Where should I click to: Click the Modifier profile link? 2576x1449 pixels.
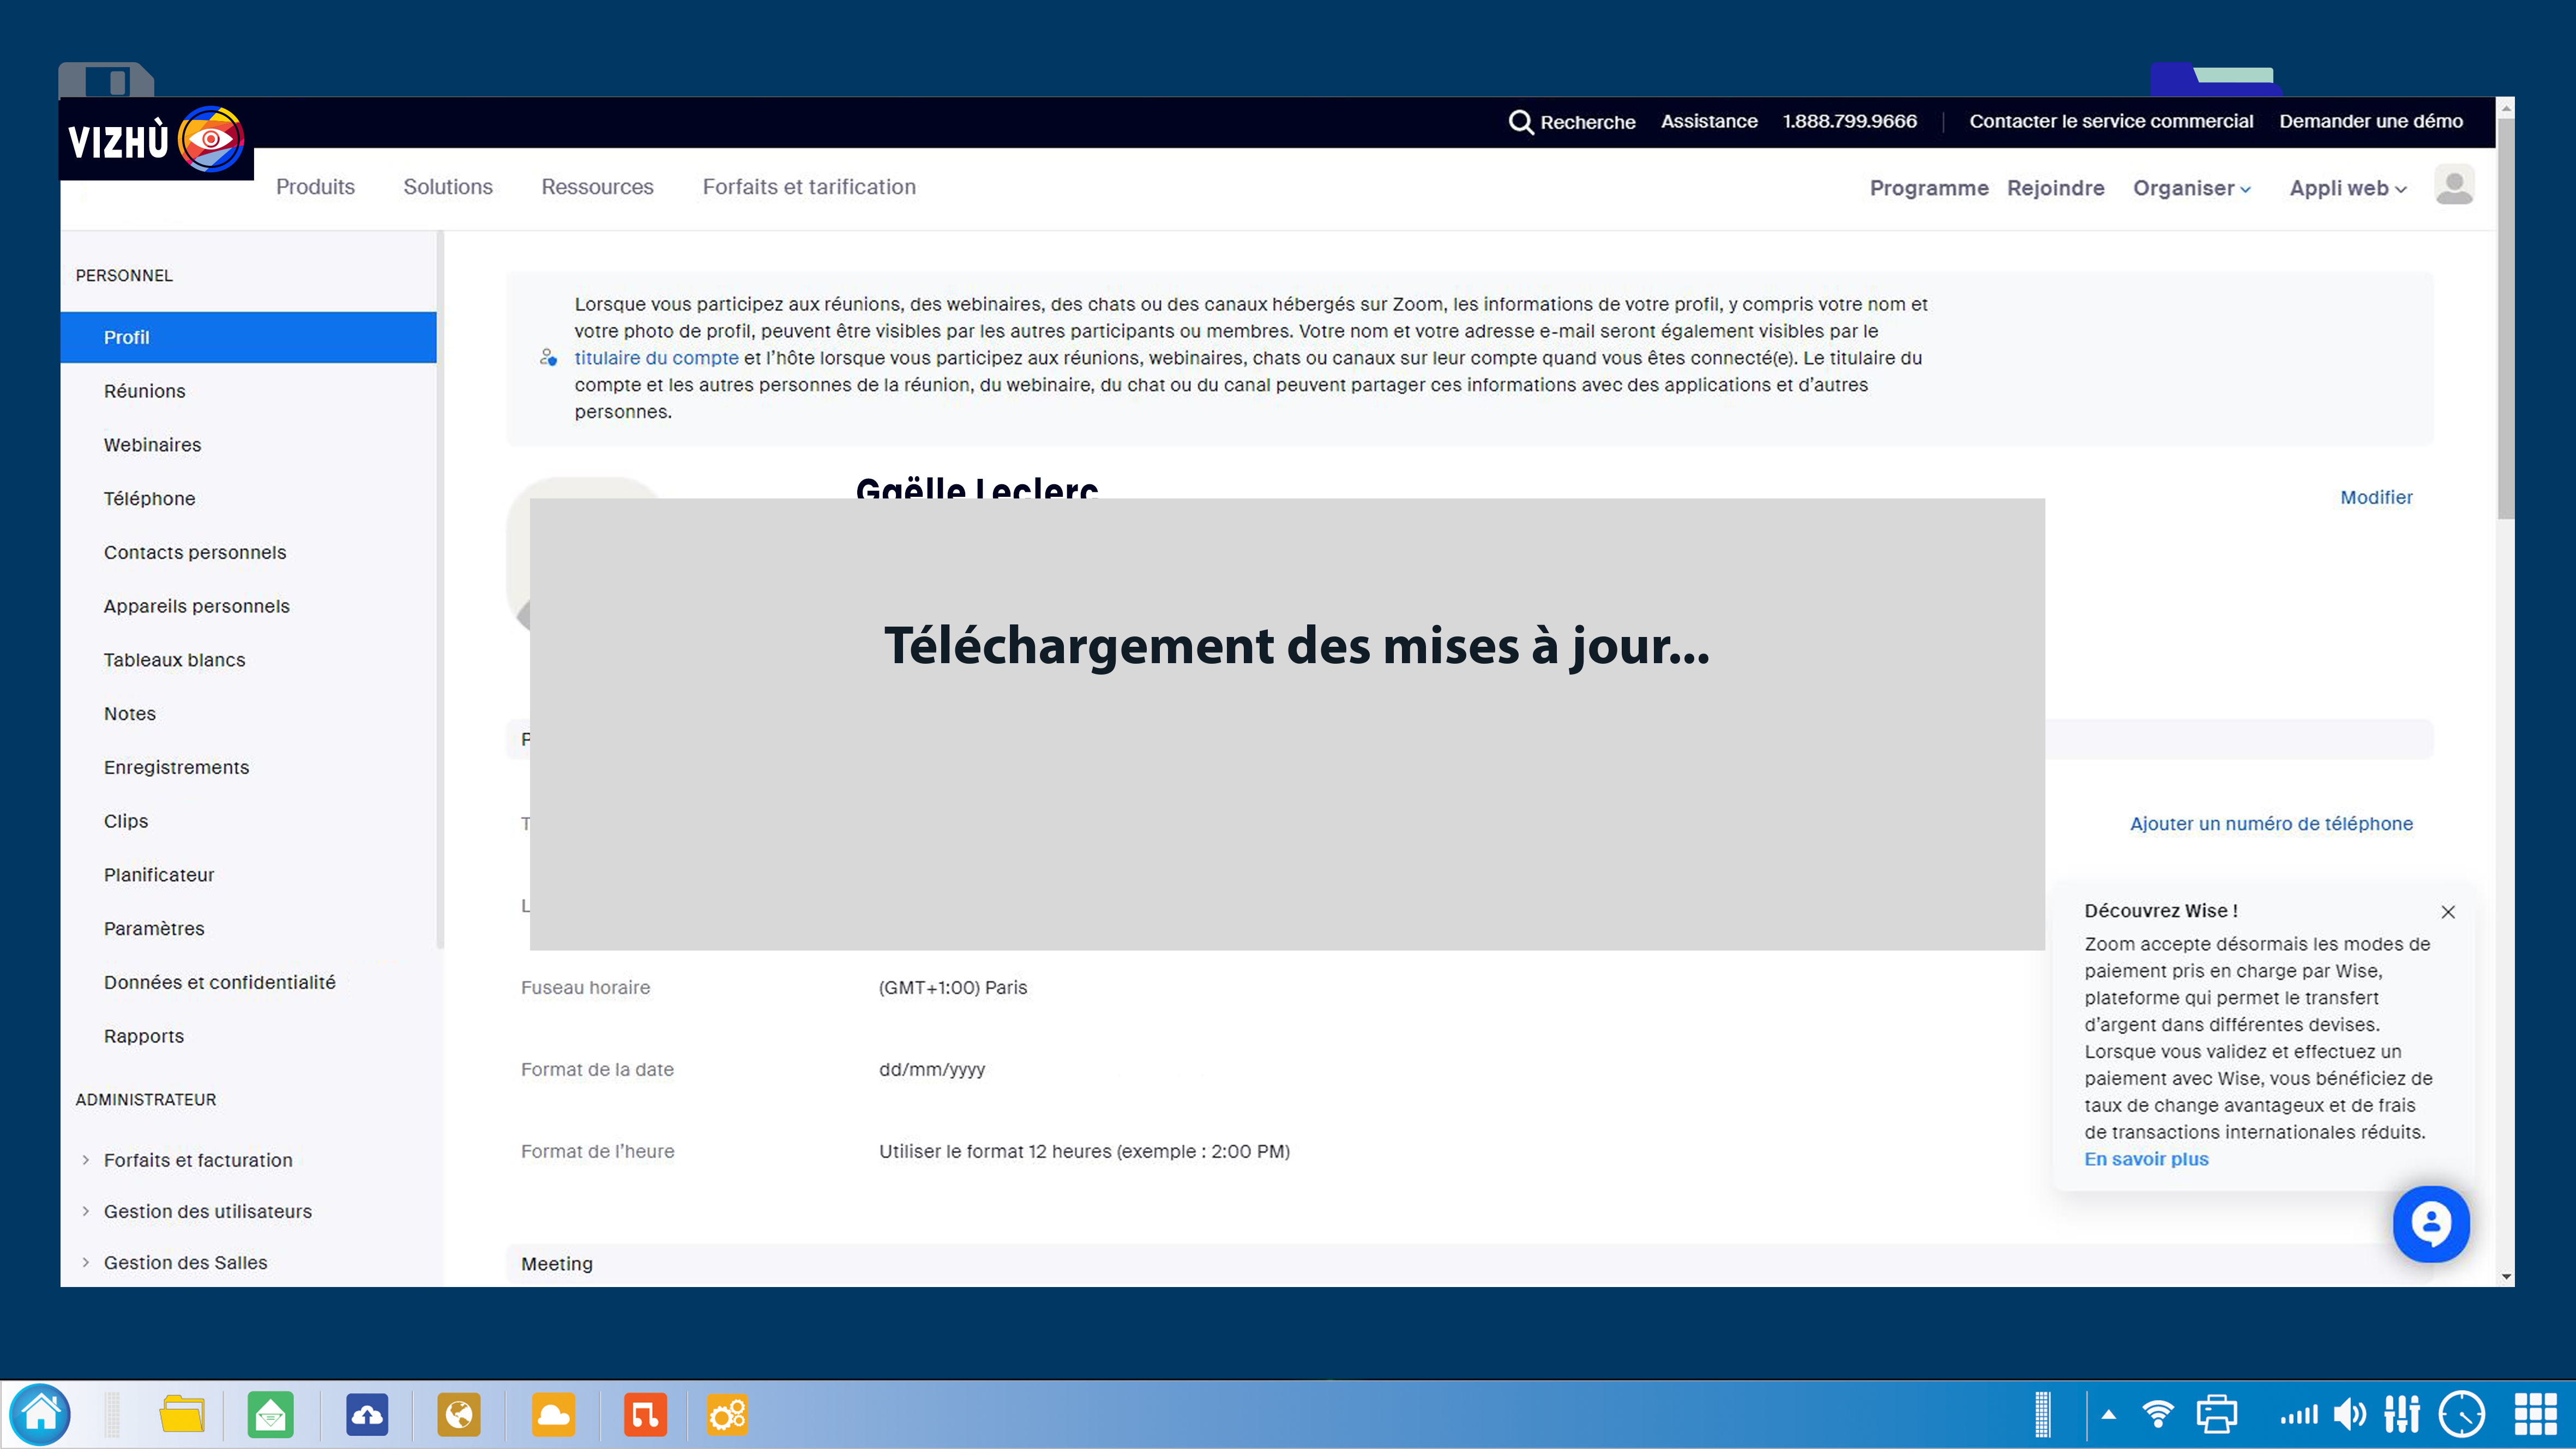(2375, 497)
